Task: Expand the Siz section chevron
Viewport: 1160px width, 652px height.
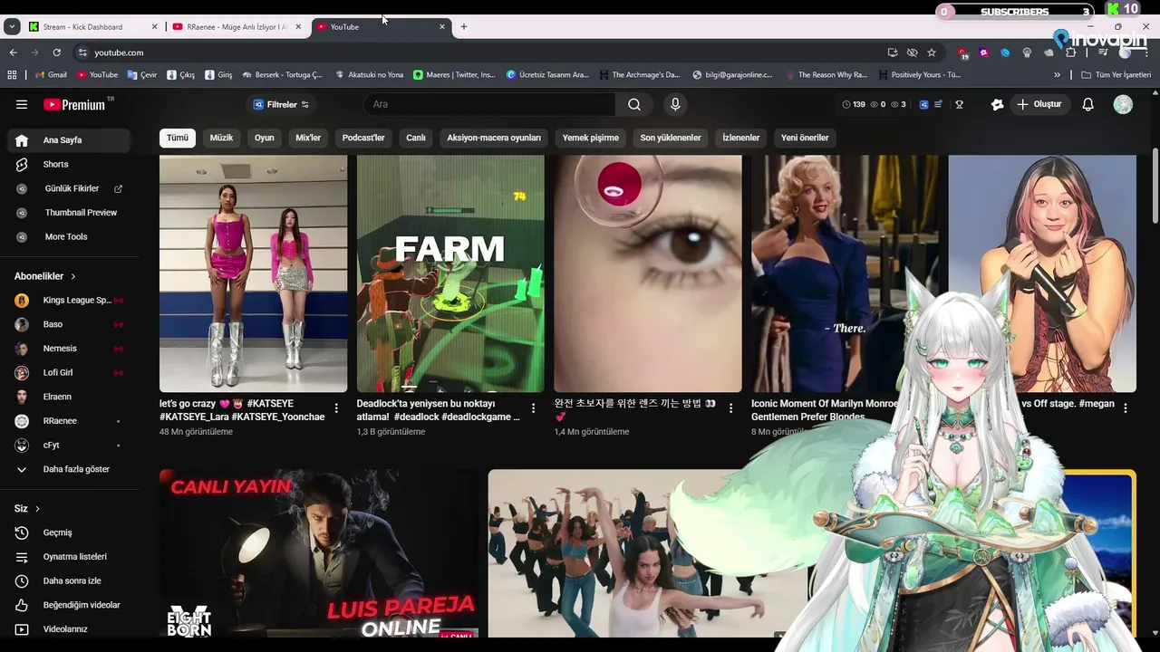Action: [x=38, y=509]
